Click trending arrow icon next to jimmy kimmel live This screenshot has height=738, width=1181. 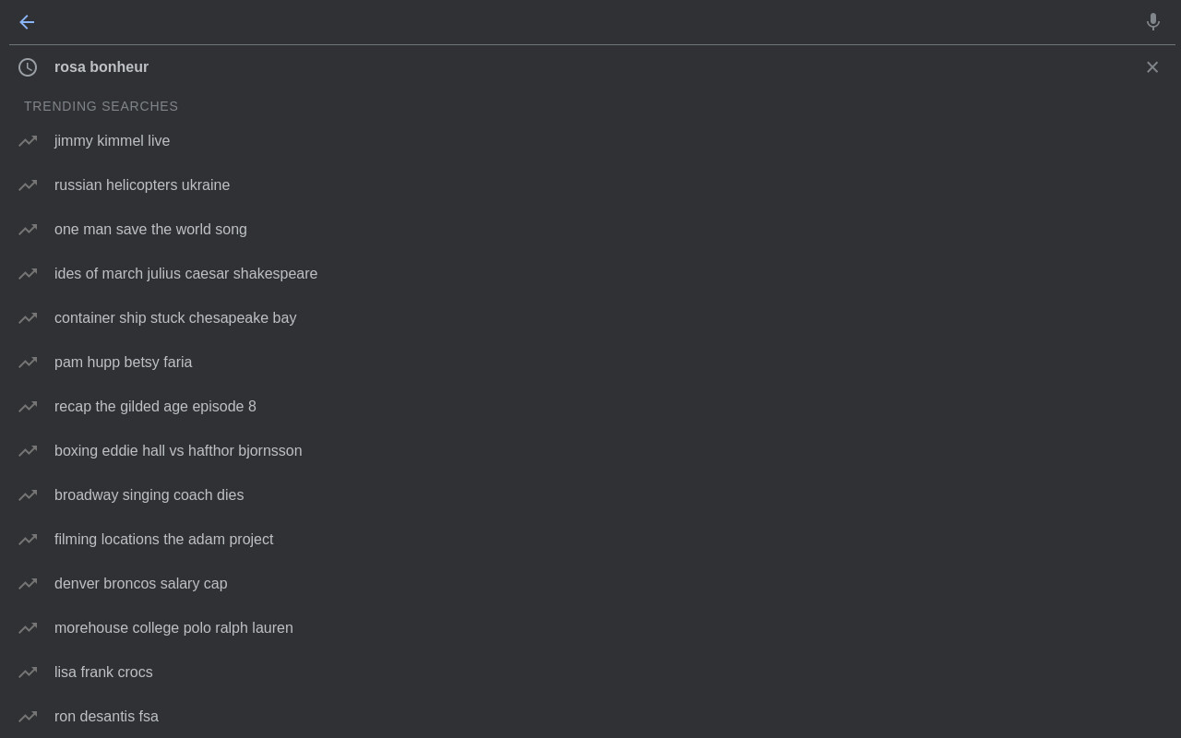[28, 141]
